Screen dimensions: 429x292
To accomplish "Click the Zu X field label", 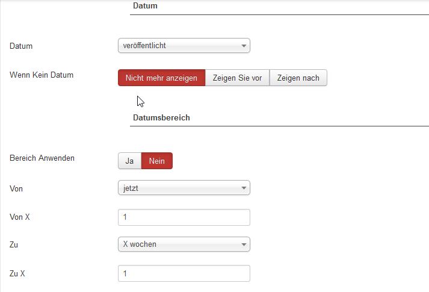I will (x=17, y=274).
